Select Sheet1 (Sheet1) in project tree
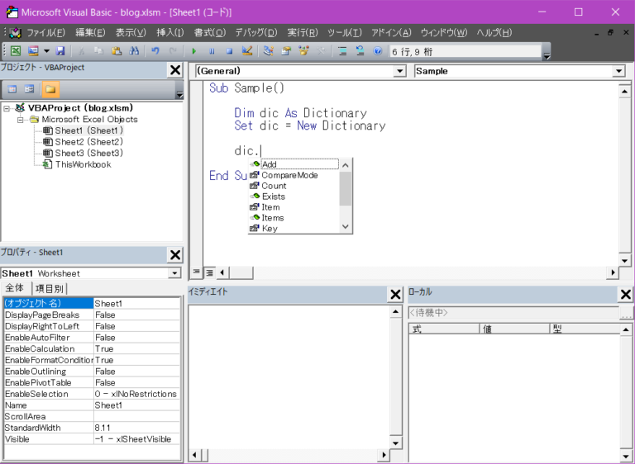This screenshot has width=635, height=464. [x=89, y=130]
